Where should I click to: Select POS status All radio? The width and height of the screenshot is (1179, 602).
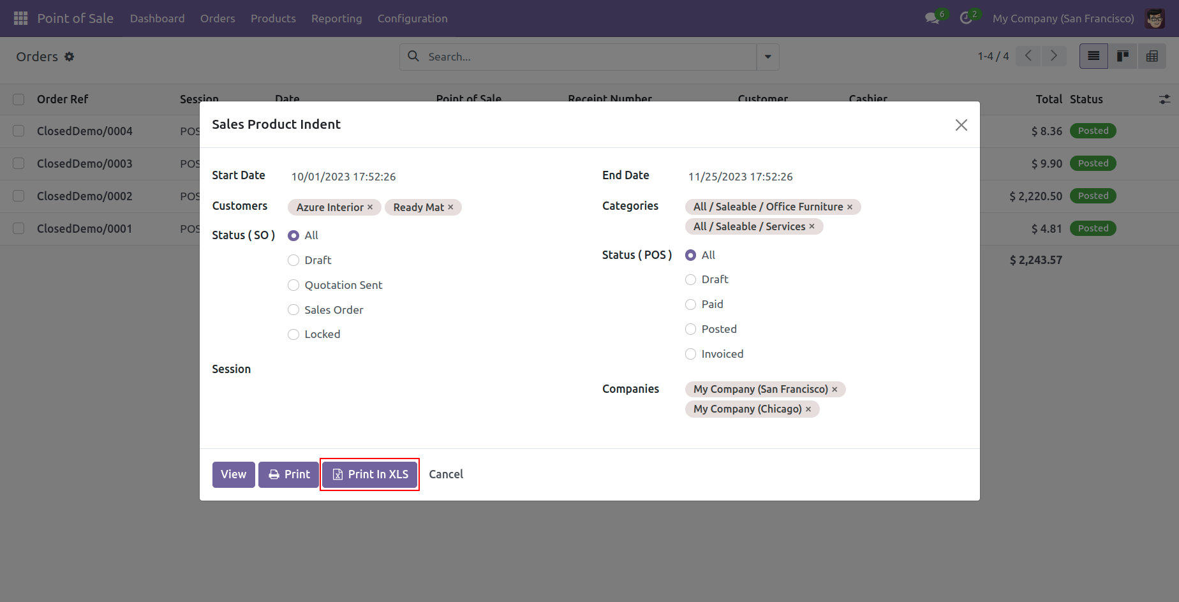pyautogui.click(x=690, y=255)
